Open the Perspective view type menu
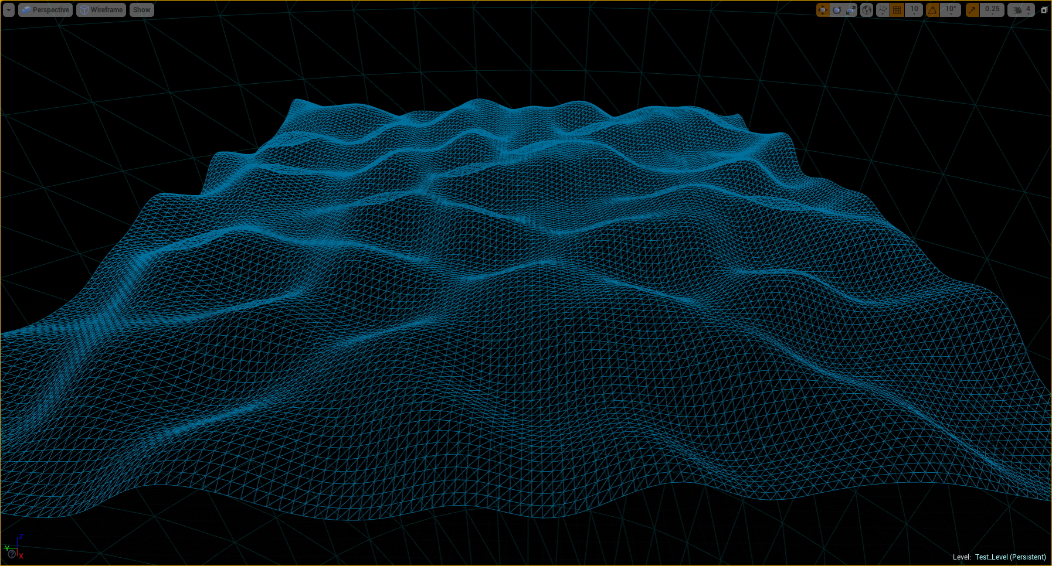Screen dimensions: 1052x566 click(45, 10)
